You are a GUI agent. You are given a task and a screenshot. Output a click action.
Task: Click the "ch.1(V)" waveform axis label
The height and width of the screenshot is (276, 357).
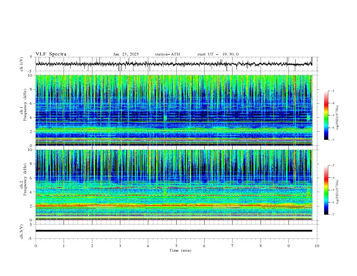point(22,64)
